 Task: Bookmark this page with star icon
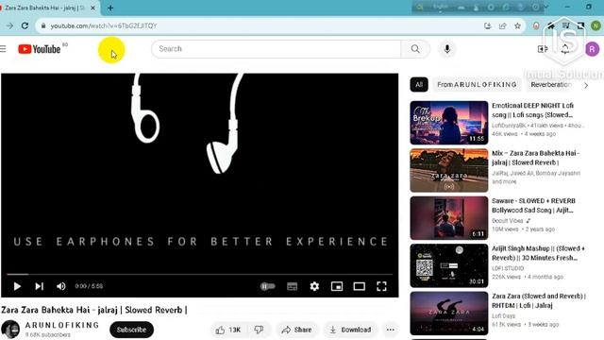(517, 25)
